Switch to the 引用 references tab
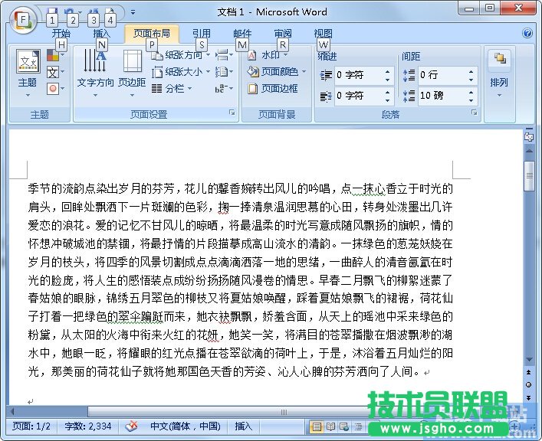 201,34
